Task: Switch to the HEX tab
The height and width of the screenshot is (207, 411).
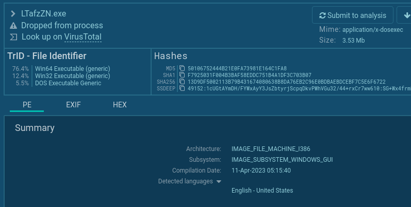Action: (120, 105)
